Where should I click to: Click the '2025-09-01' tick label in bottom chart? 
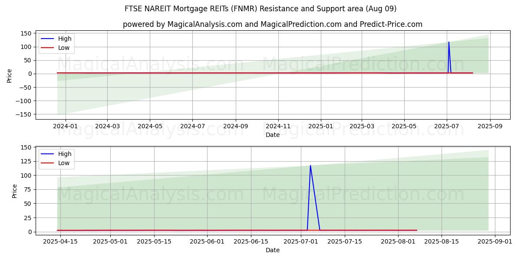tap(495, 241)
